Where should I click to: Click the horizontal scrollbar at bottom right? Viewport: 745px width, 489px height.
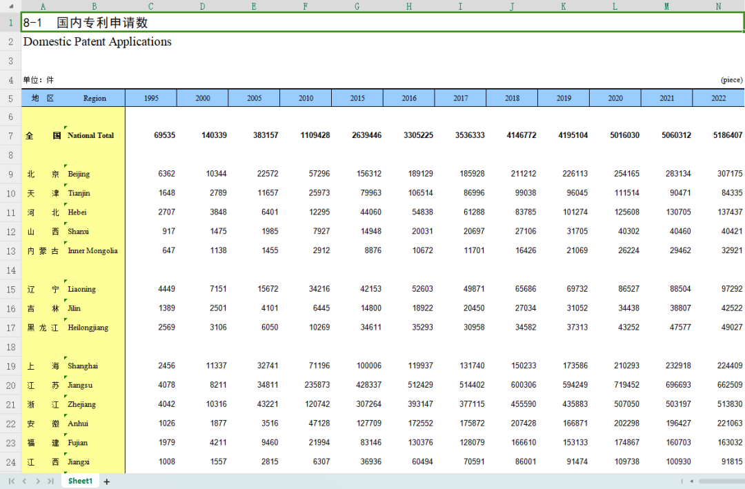722,481
